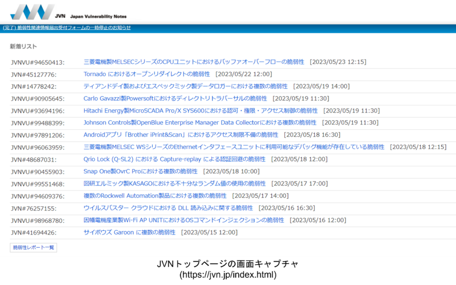The width and height of the screenshot is (456, 285).
Task: Click the 脆弱性レポート一覧 button
Action: point(33,248)
